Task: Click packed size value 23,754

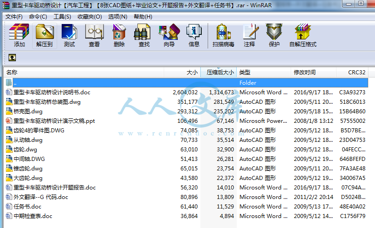Action: point(225,169)
